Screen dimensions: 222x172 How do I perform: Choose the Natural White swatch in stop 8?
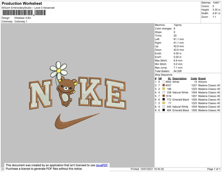164,106
